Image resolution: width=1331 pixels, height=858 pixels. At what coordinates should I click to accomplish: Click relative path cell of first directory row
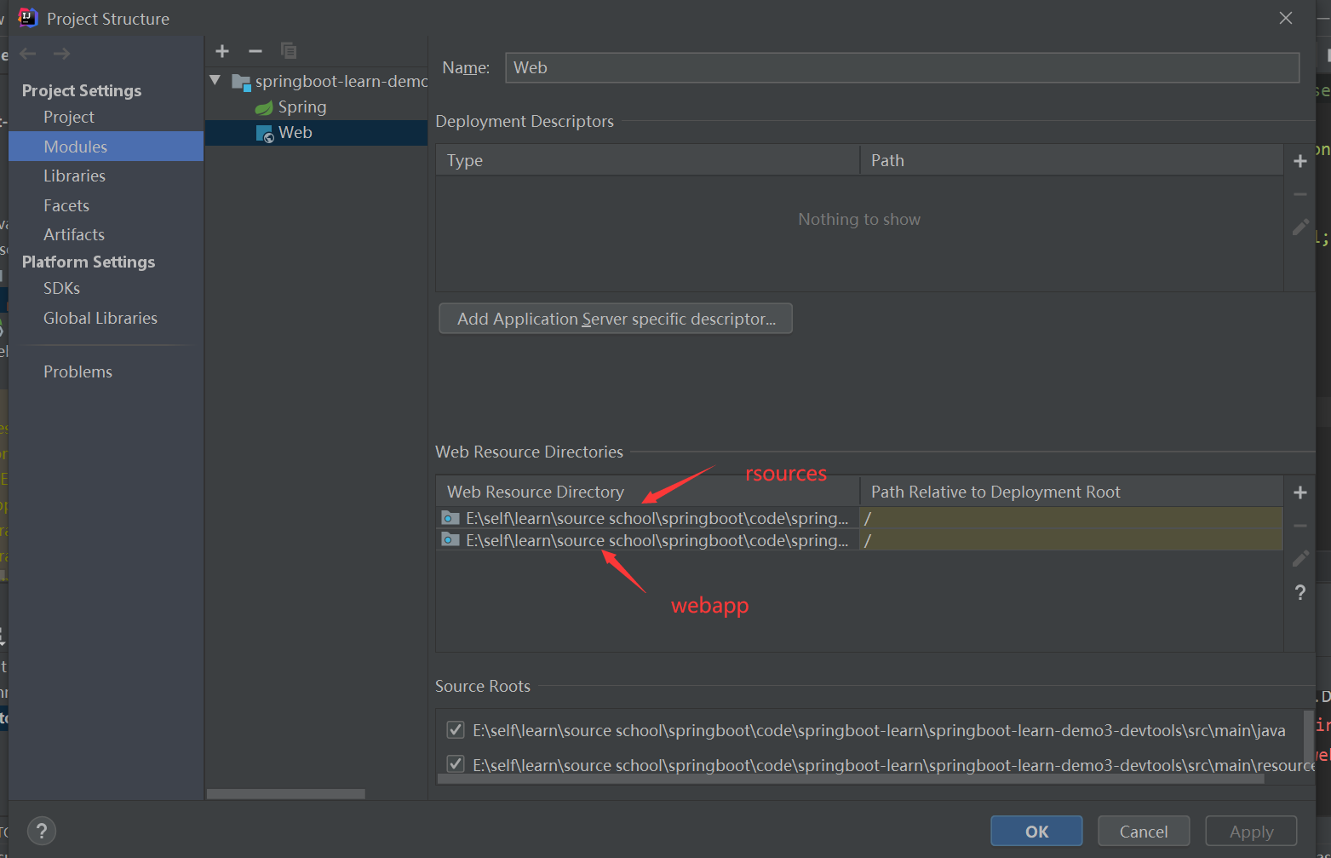point(1071,518)
